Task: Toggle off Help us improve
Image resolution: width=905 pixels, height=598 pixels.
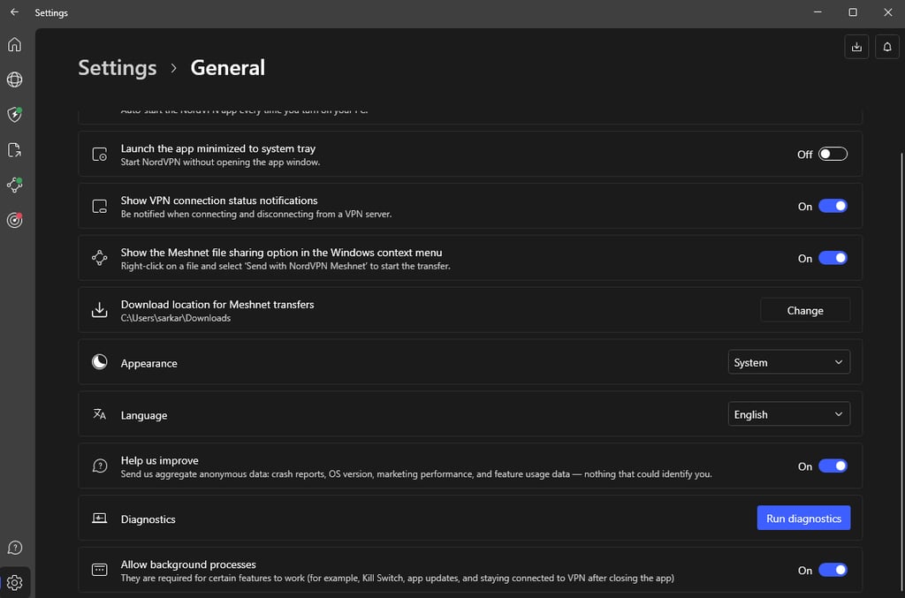Action: pos(833,466)
